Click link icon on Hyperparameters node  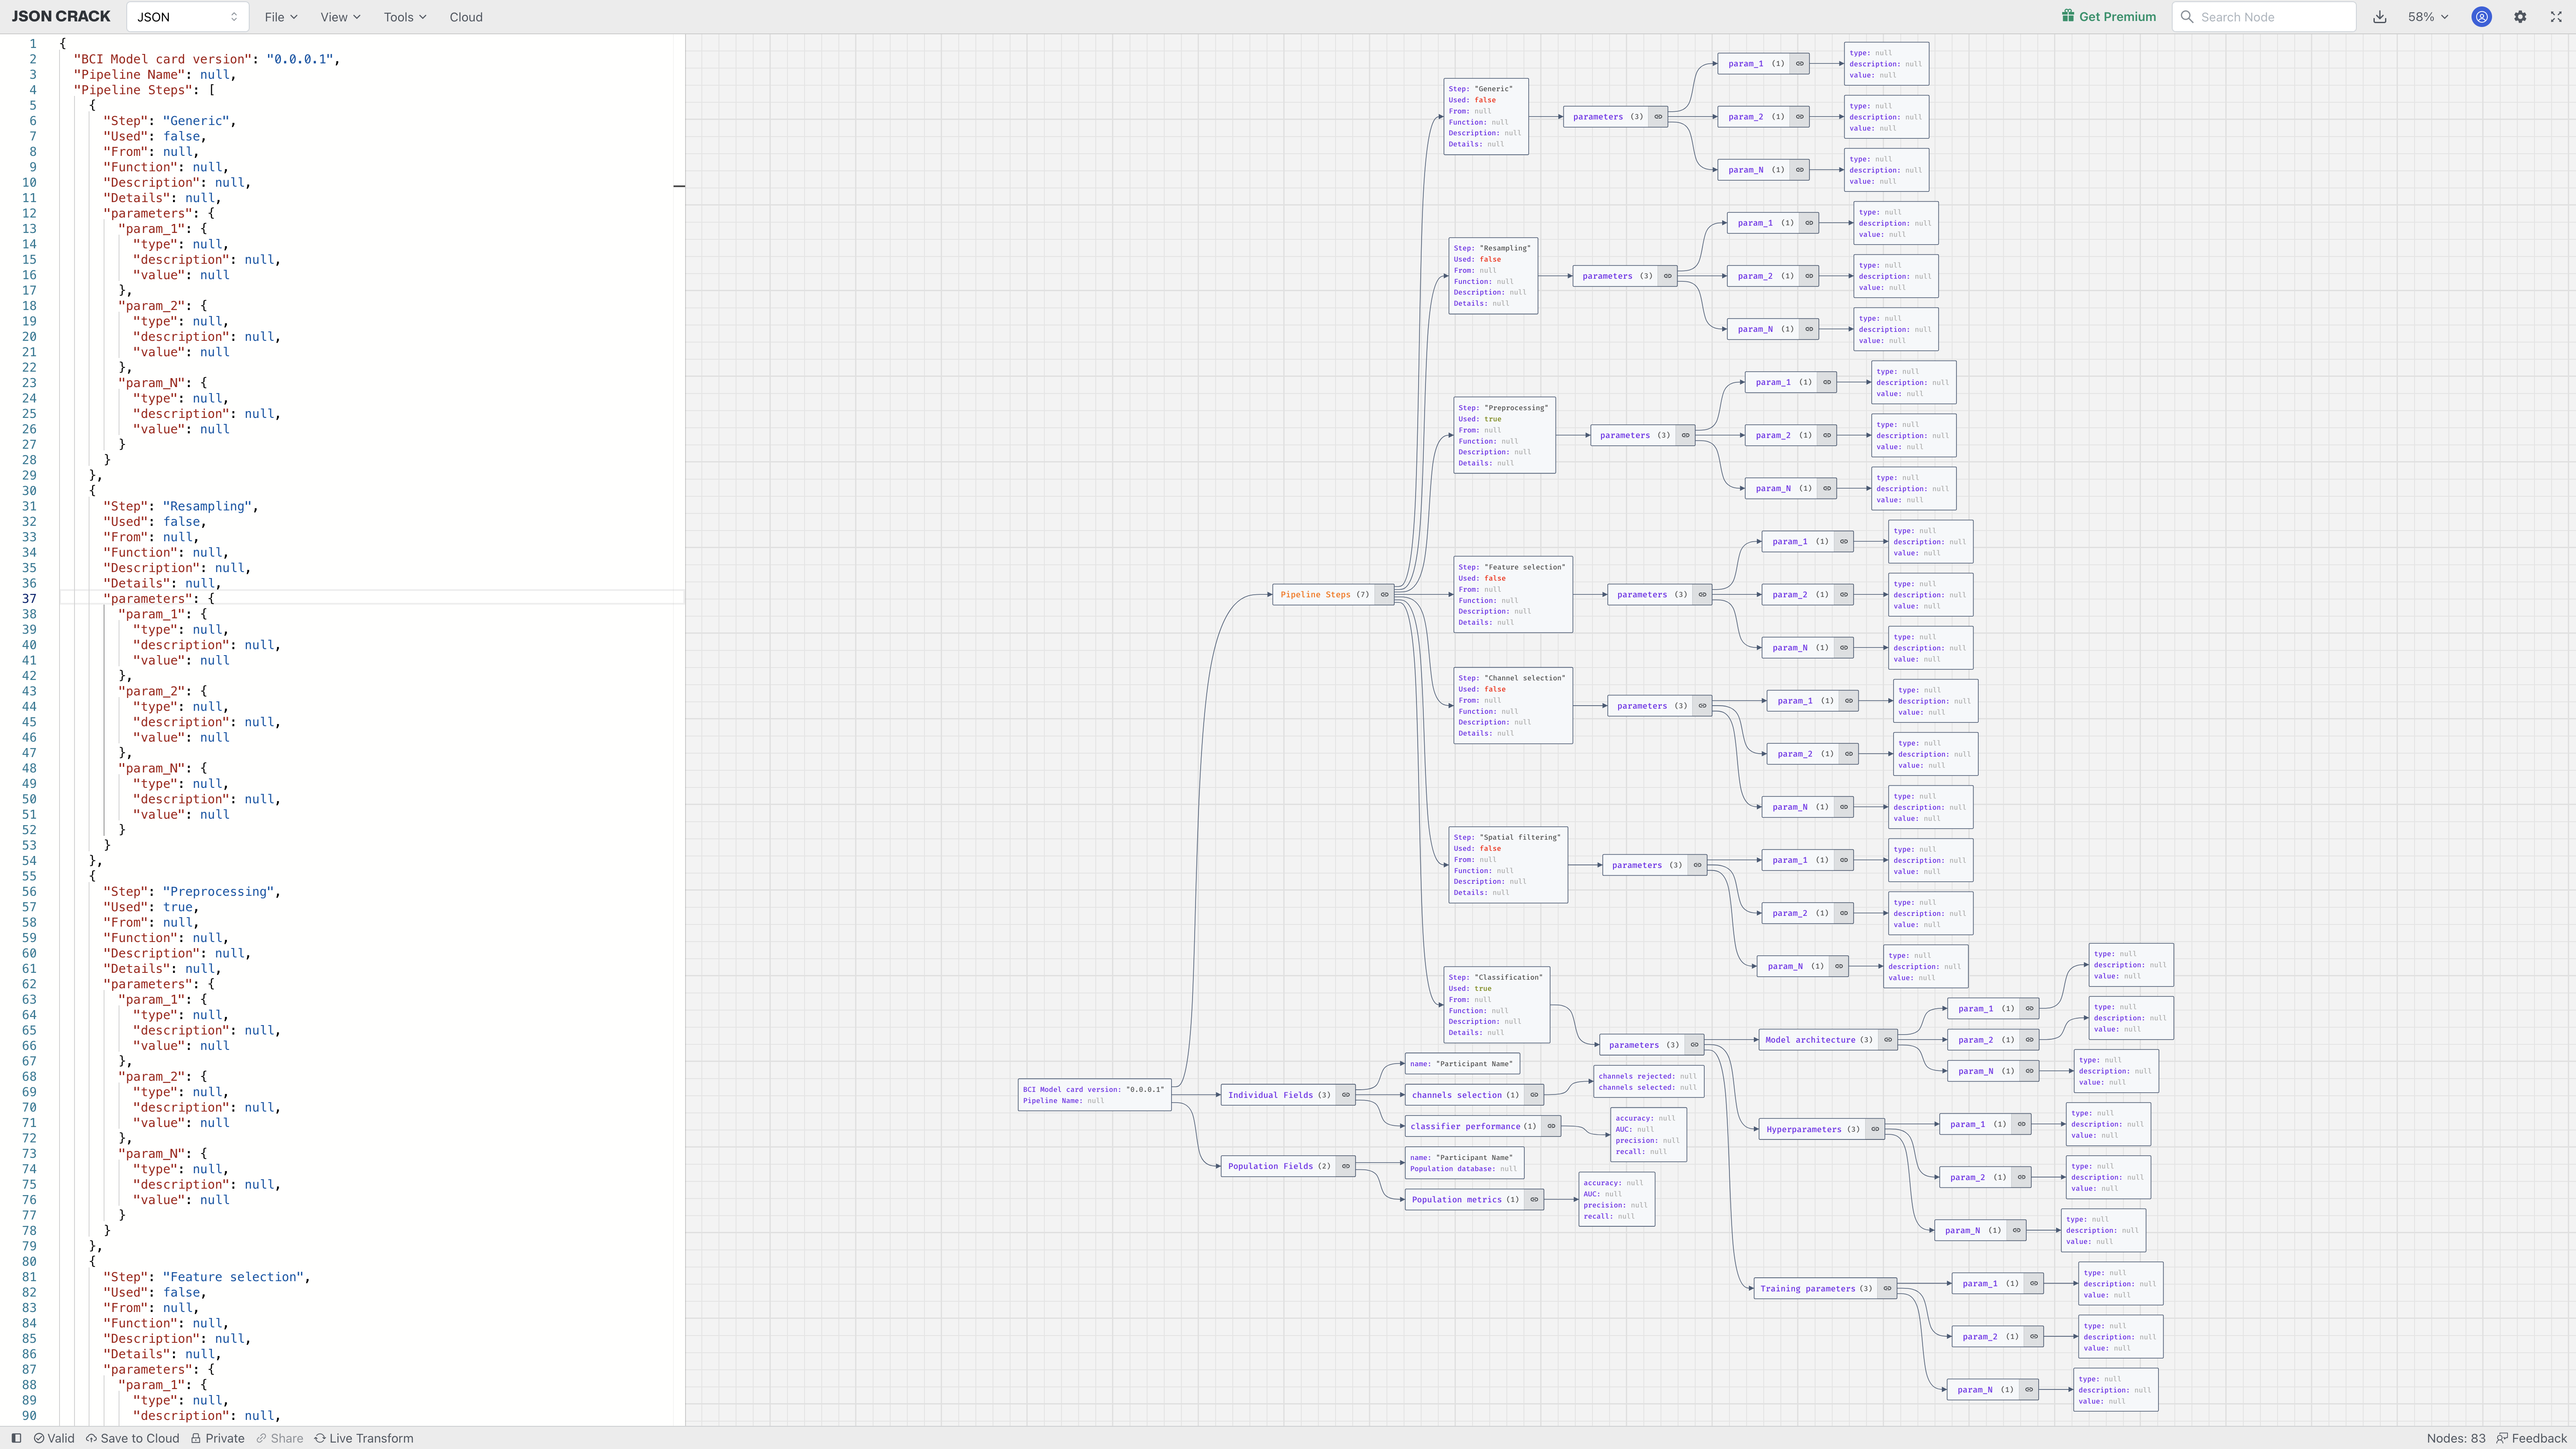click(x=1875, y=1129)
